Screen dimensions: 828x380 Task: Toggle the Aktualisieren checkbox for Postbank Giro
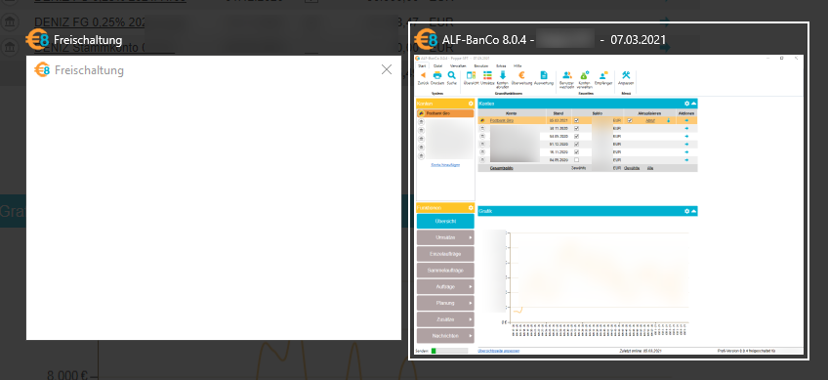(630, 120)
